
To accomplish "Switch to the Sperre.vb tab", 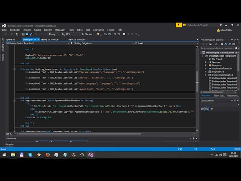I will pyautogui.click(x=11, y=40).
